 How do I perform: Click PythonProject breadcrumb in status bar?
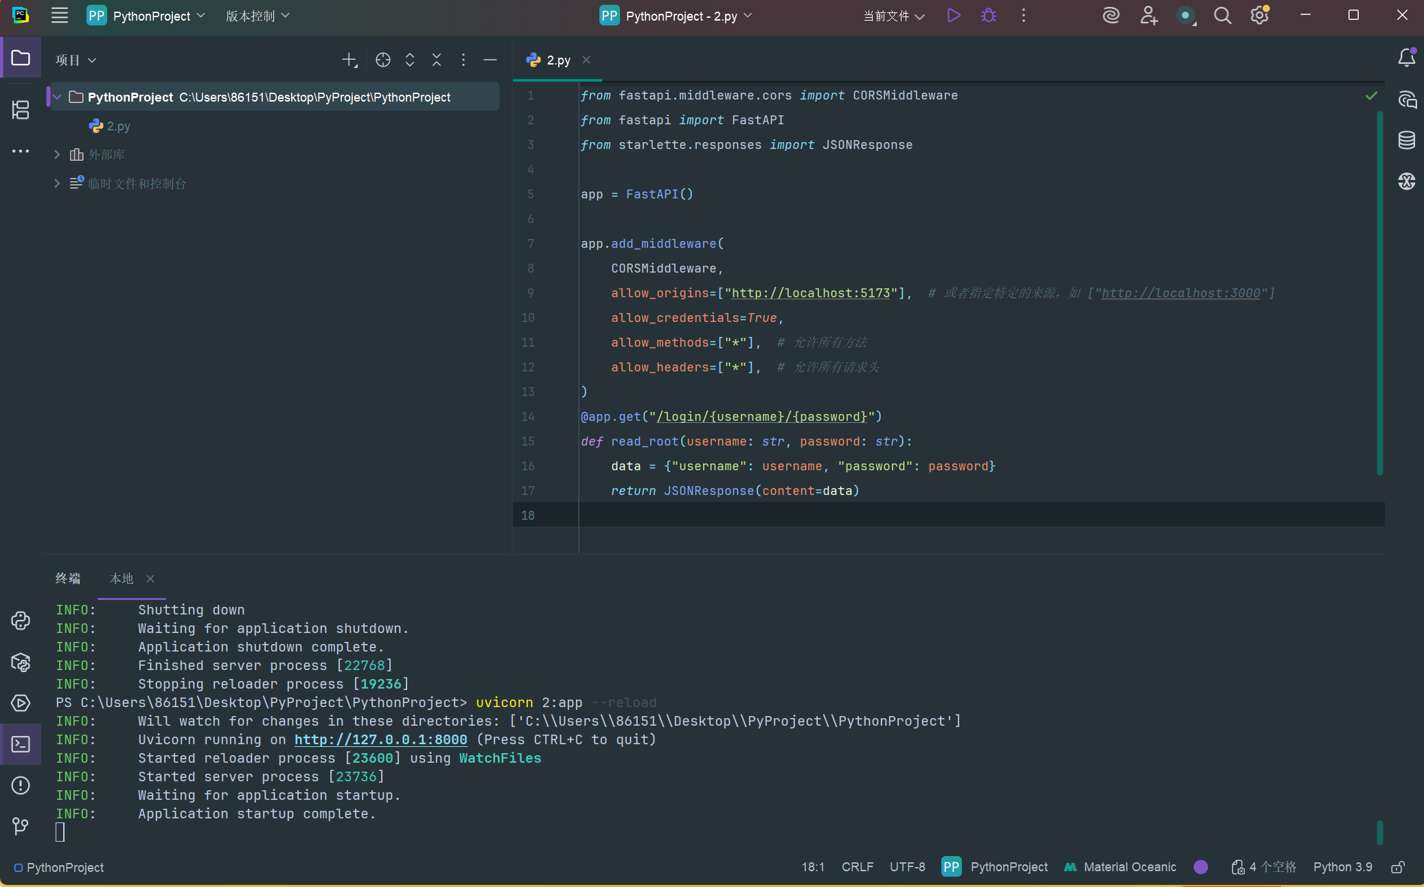coord(59,868)
